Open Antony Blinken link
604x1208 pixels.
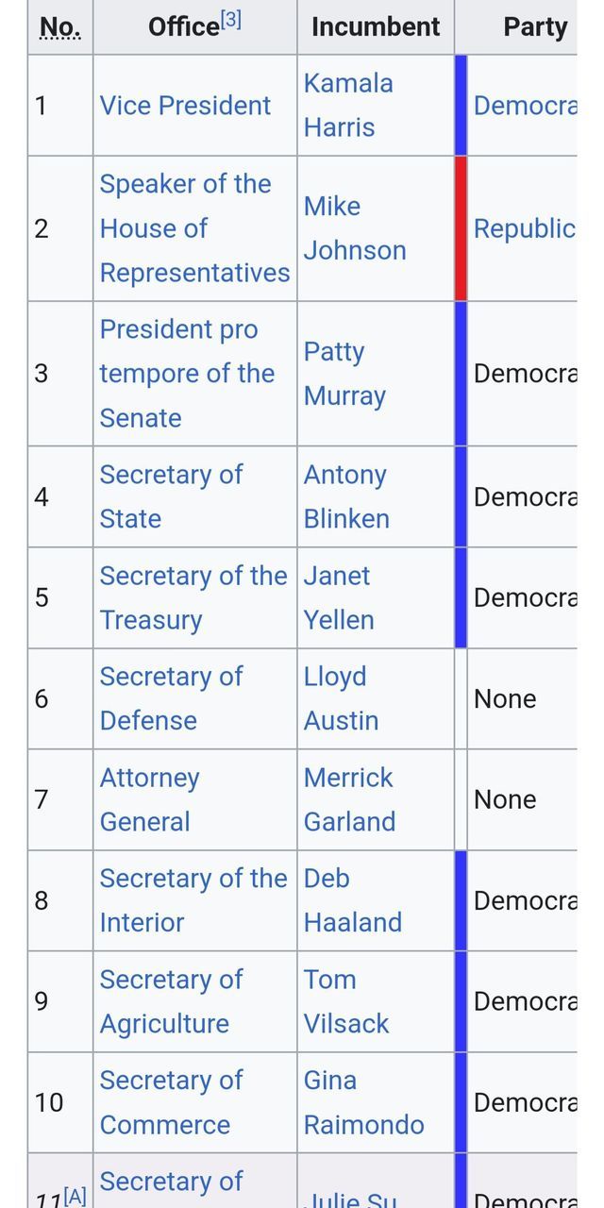[x=345, y=496]
